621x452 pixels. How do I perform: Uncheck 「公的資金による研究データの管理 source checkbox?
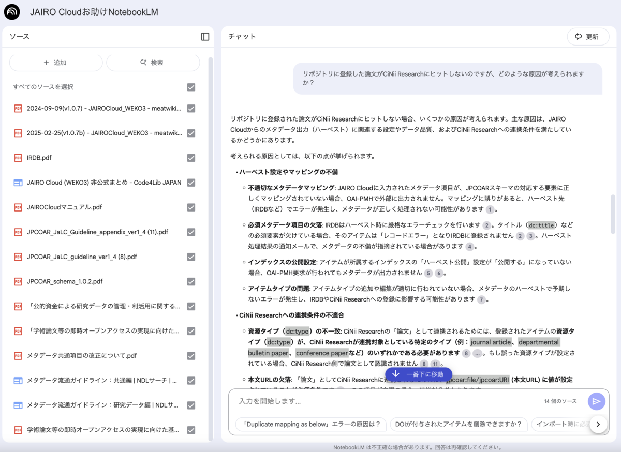(191, 306)
